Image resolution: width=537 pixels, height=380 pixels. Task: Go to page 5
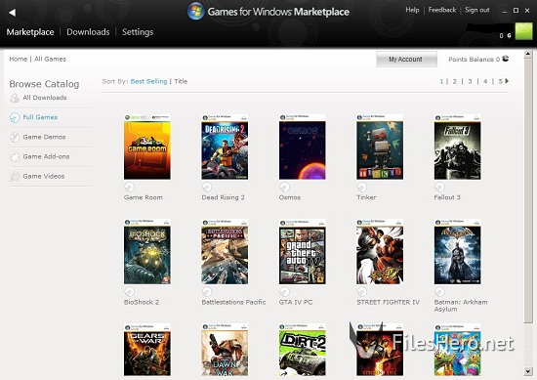point(500,81)
